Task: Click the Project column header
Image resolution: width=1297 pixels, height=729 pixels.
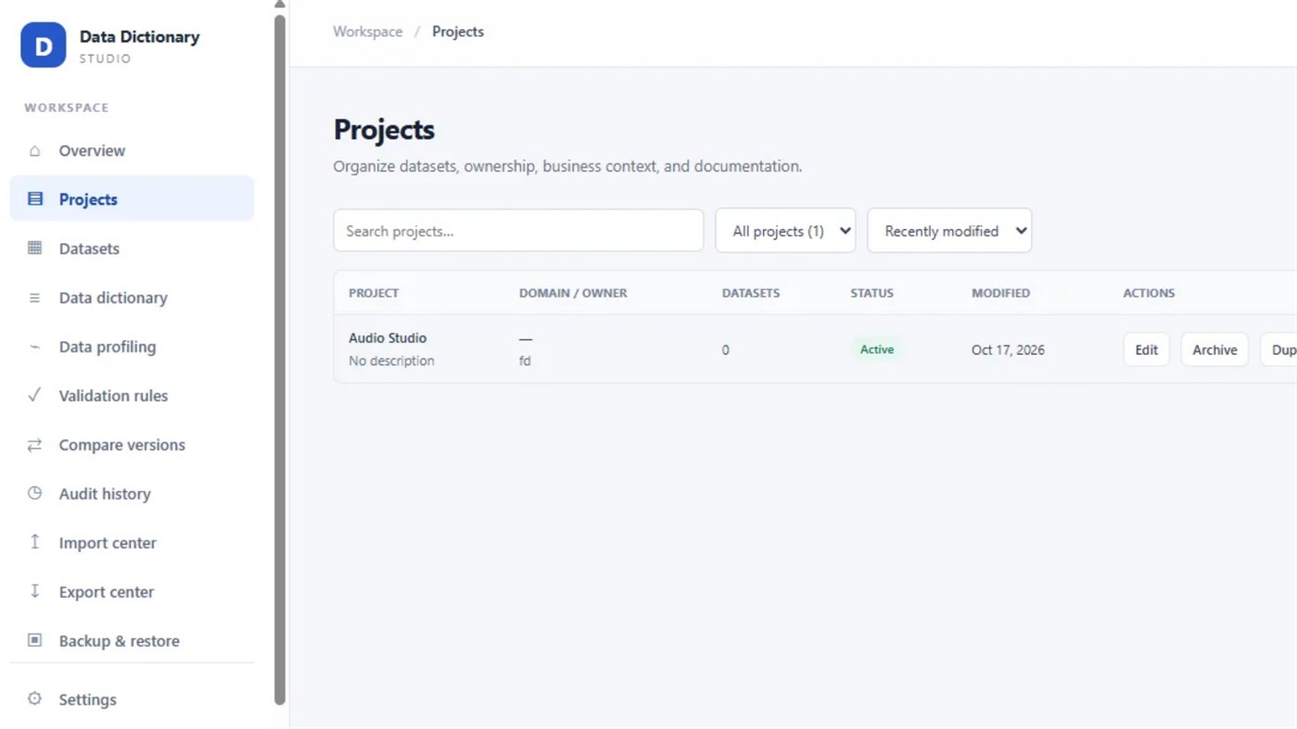Action: click(x=374, y=293)
